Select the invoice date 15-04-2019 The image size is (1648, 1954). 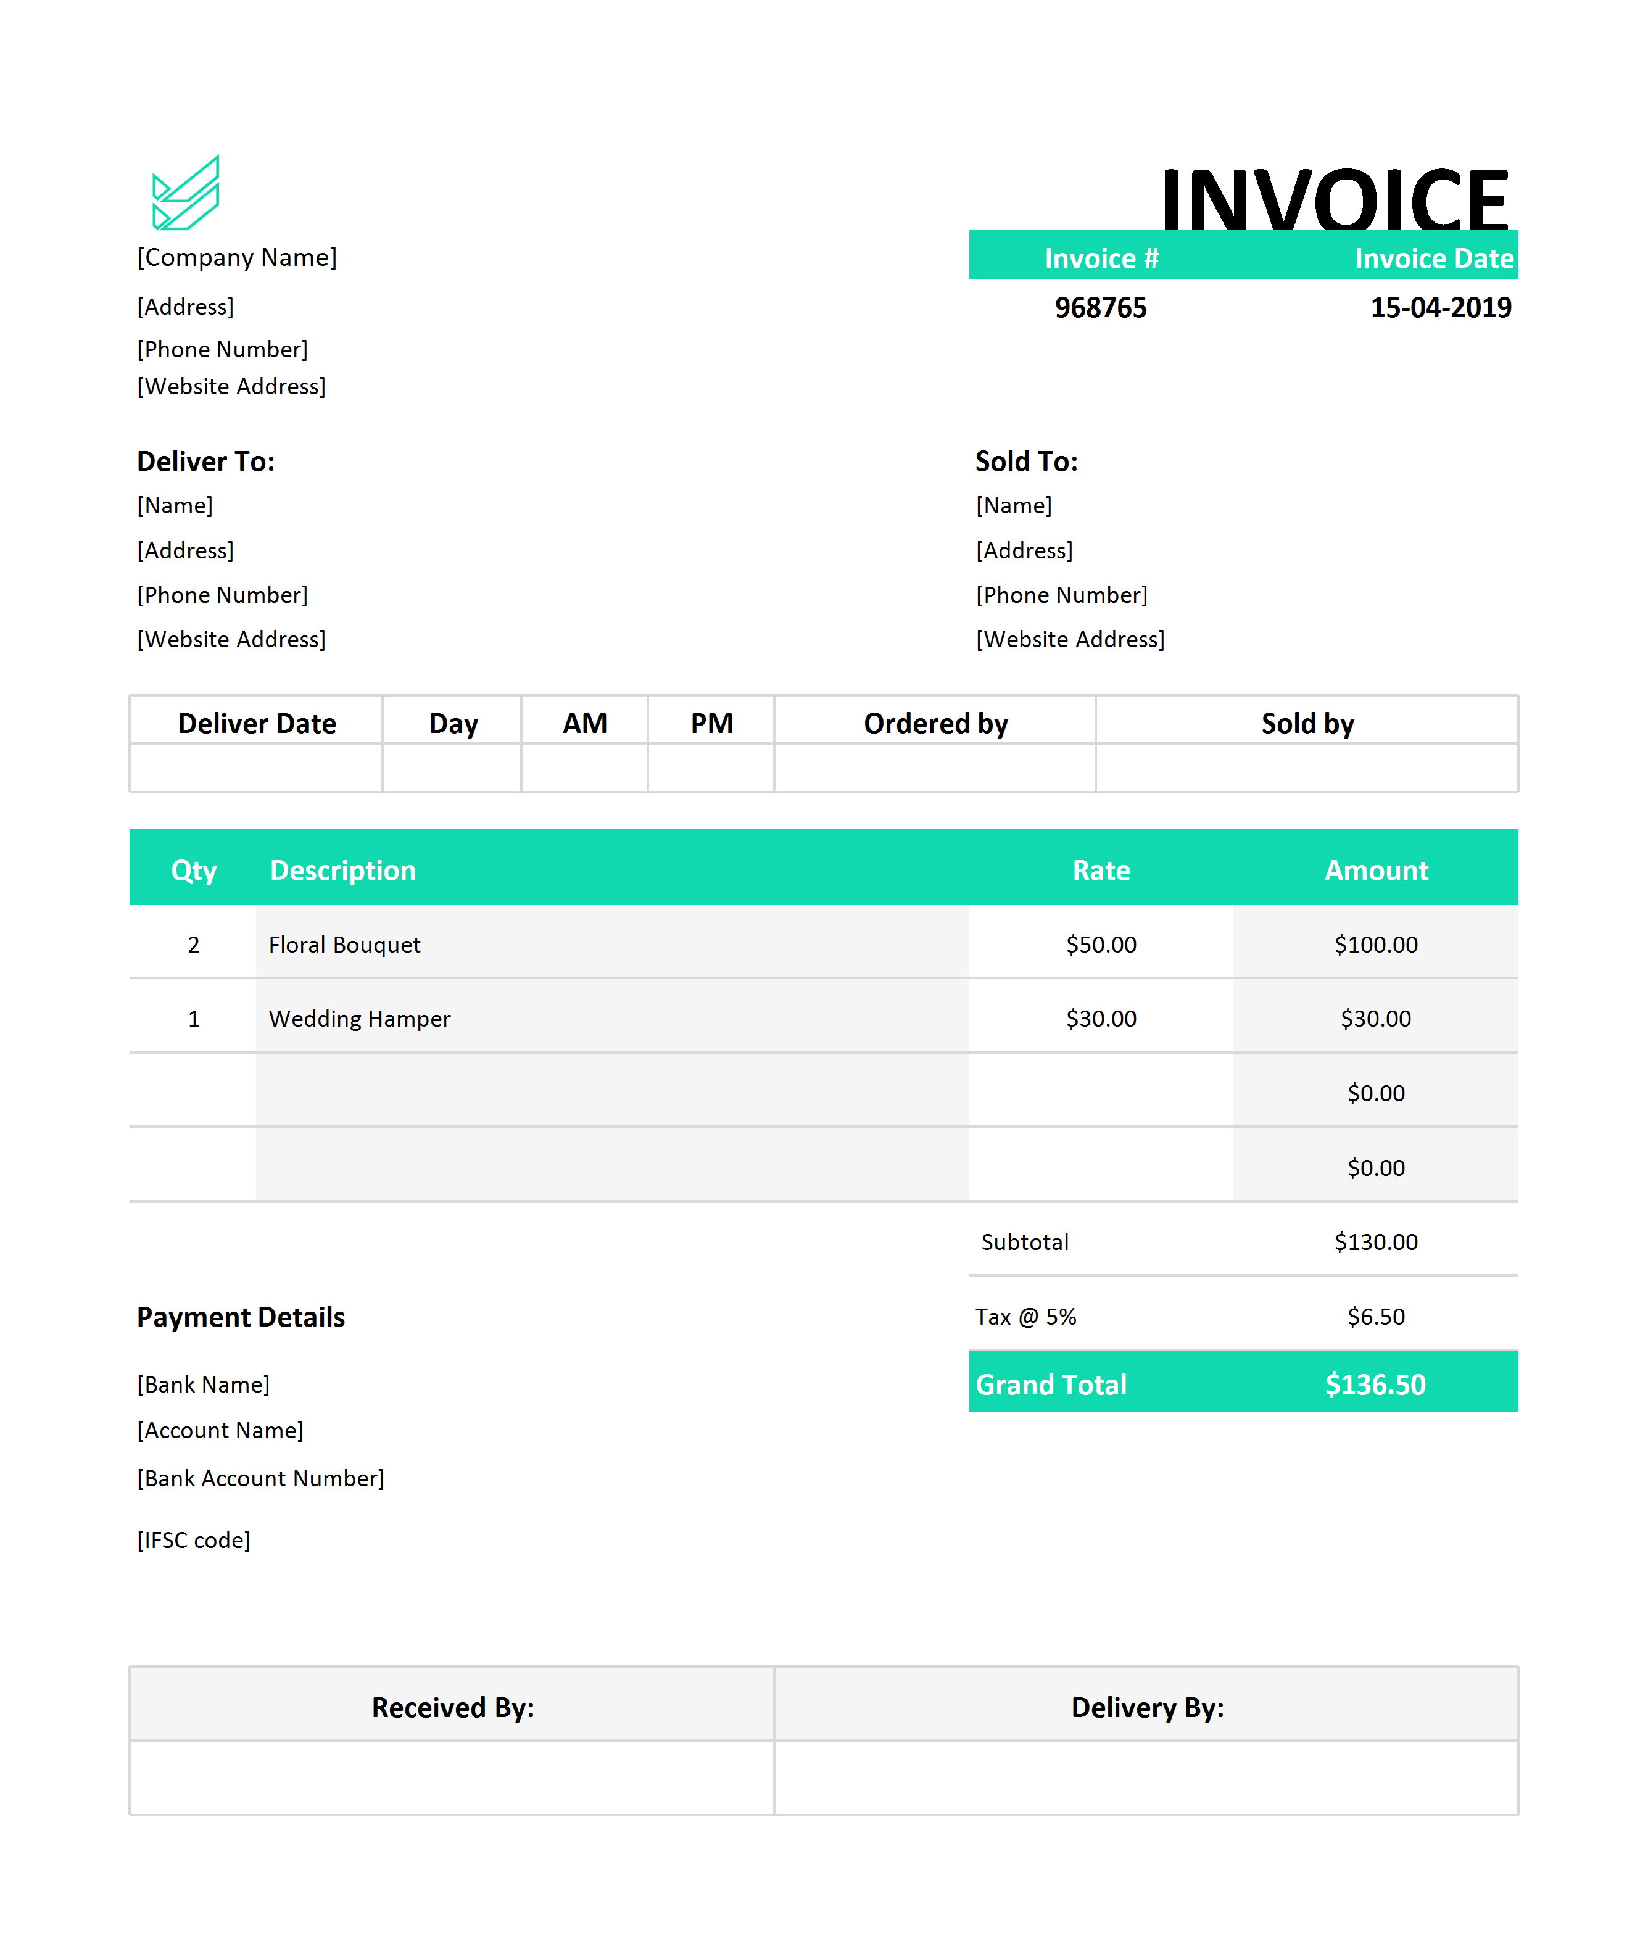click(1441, 308)
